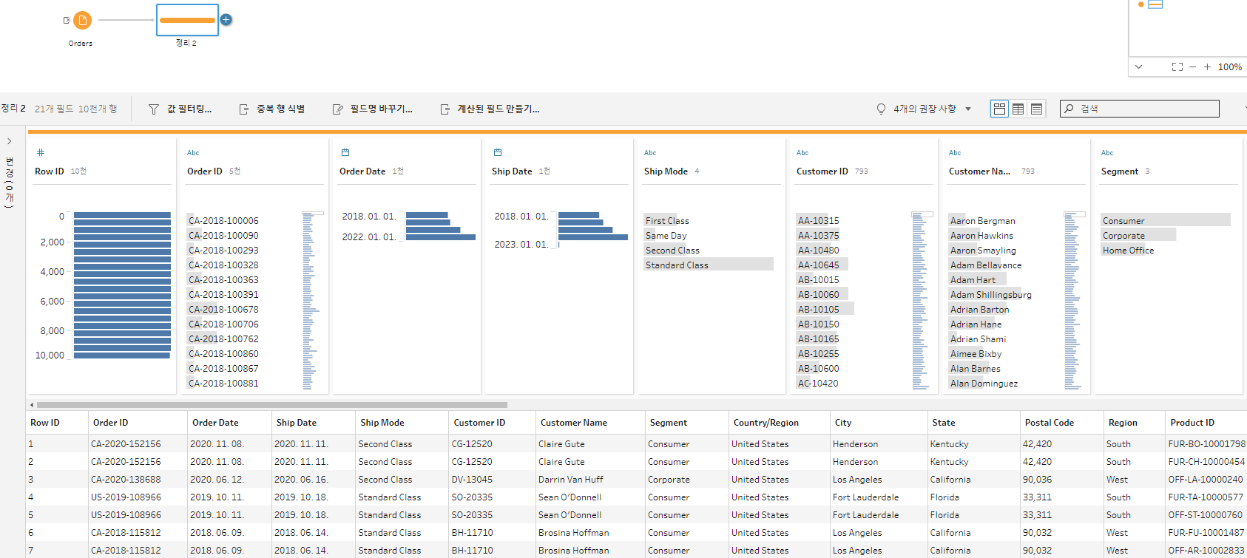1247x558 pixels.
Task: Click the 검색 search field
Action: (1140, 109)
